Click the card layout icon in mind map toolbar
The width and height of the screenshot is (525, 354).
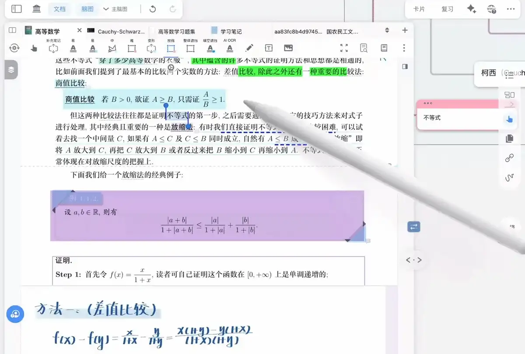509,95
